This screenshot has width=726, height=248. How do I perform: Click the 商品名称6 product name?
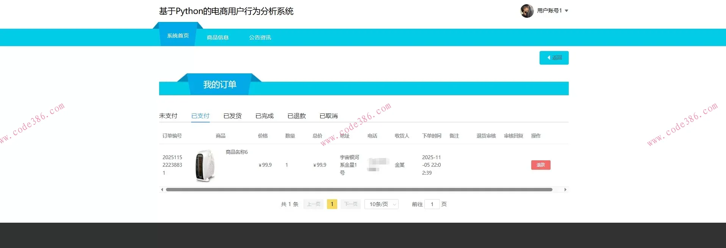click(x=237, y=152)
